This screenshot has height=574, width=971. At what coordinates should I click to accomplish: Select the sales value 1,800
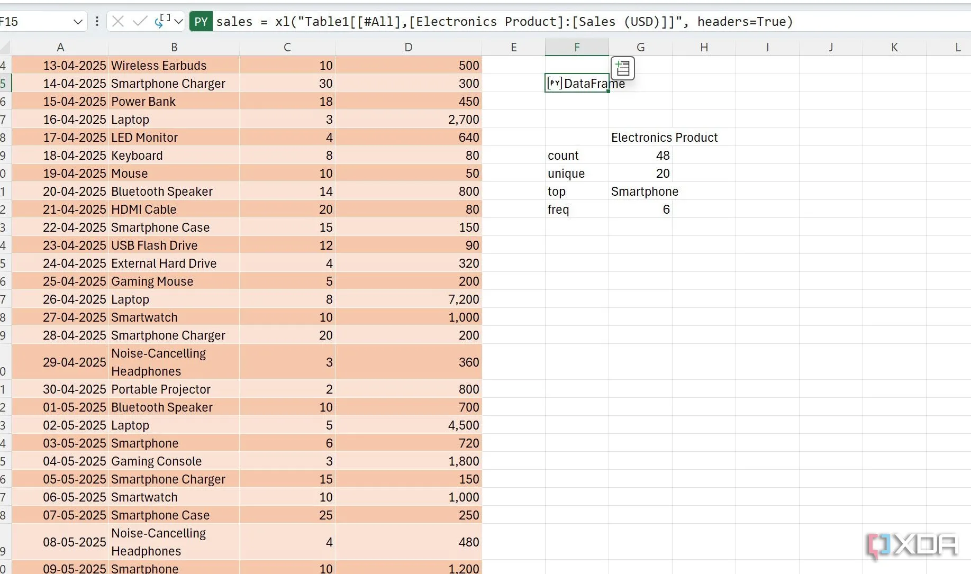coord(409,461)
